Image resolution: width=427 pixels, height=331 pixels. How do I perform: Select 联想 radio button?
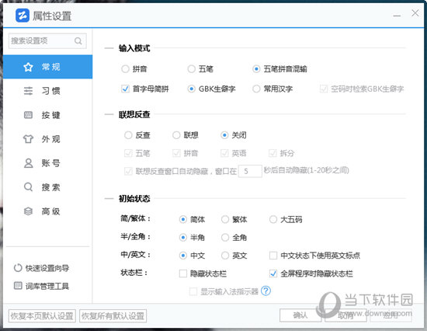(x=176, y=135)
